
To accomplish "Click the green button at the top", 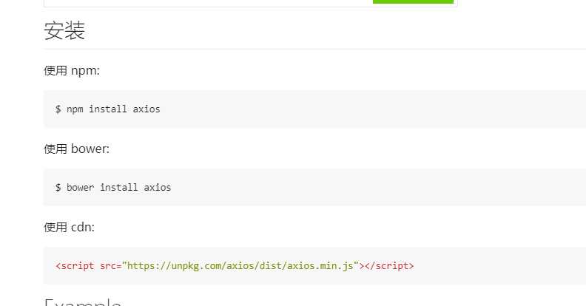I will pyautogui.click(x=413, y=1).
